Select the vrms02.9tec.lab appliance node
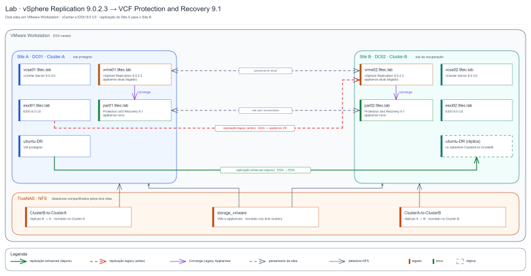531x276 pixels. 396,74
